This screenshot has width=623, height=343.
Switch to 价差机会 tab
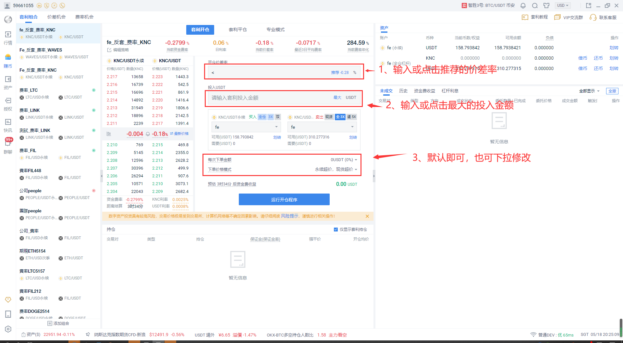pos(56,17)
